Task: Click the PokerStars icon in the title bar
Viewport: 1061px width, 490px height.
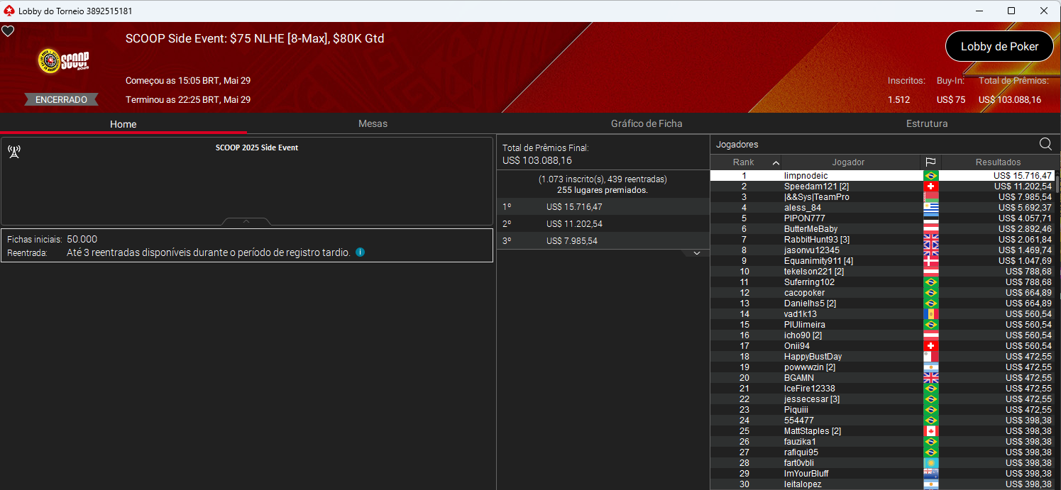Action: pos(9,11)
